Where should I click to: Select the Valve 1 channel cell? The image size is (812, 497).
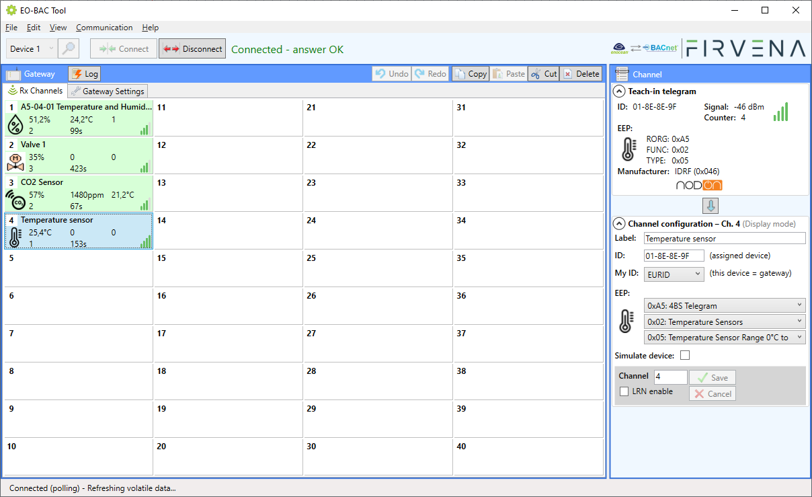click(79, 155)
